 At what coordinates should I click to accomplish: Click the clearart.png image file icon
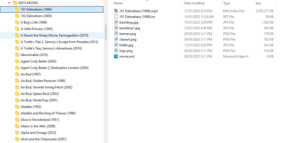(116, 39)
